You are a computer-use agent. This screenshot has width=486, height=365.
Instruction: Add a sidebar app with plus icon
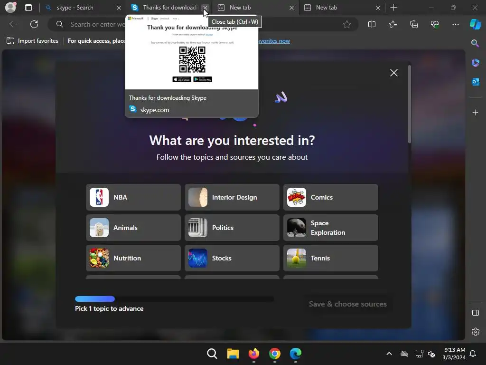[x=475, y=112]
